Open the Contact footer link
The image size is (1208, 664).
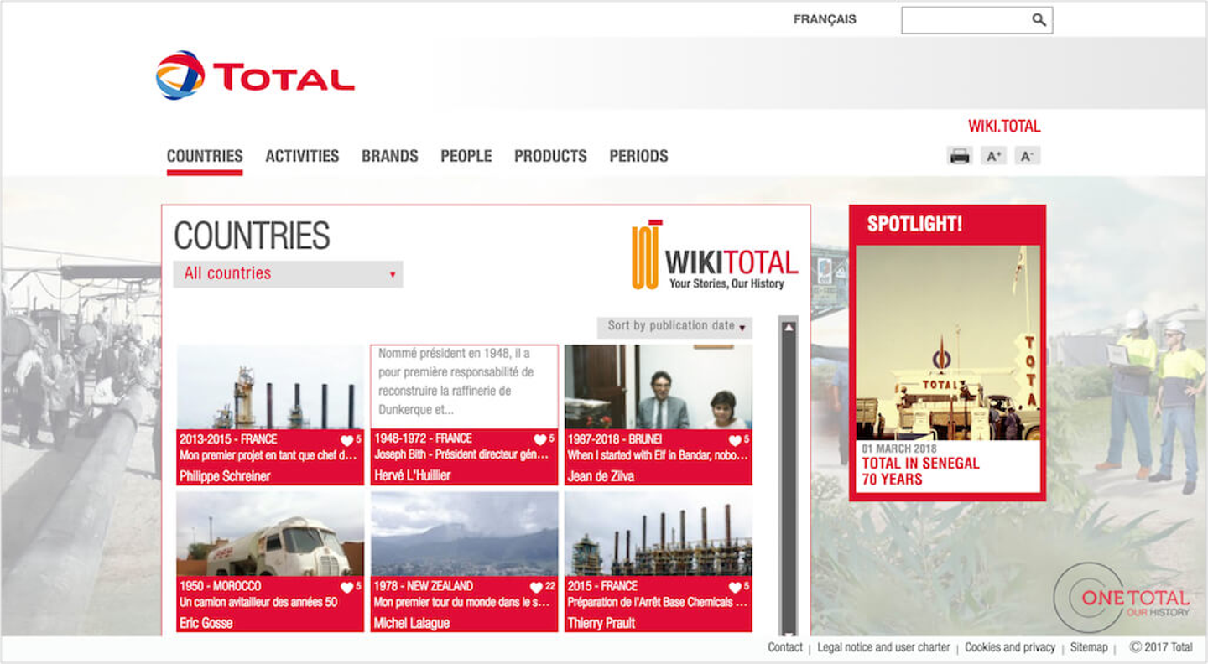pyautogui.click(x=785, y=647)
